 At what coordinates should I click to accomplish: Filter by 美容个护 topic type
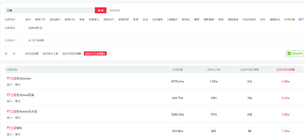pos(40,20)
